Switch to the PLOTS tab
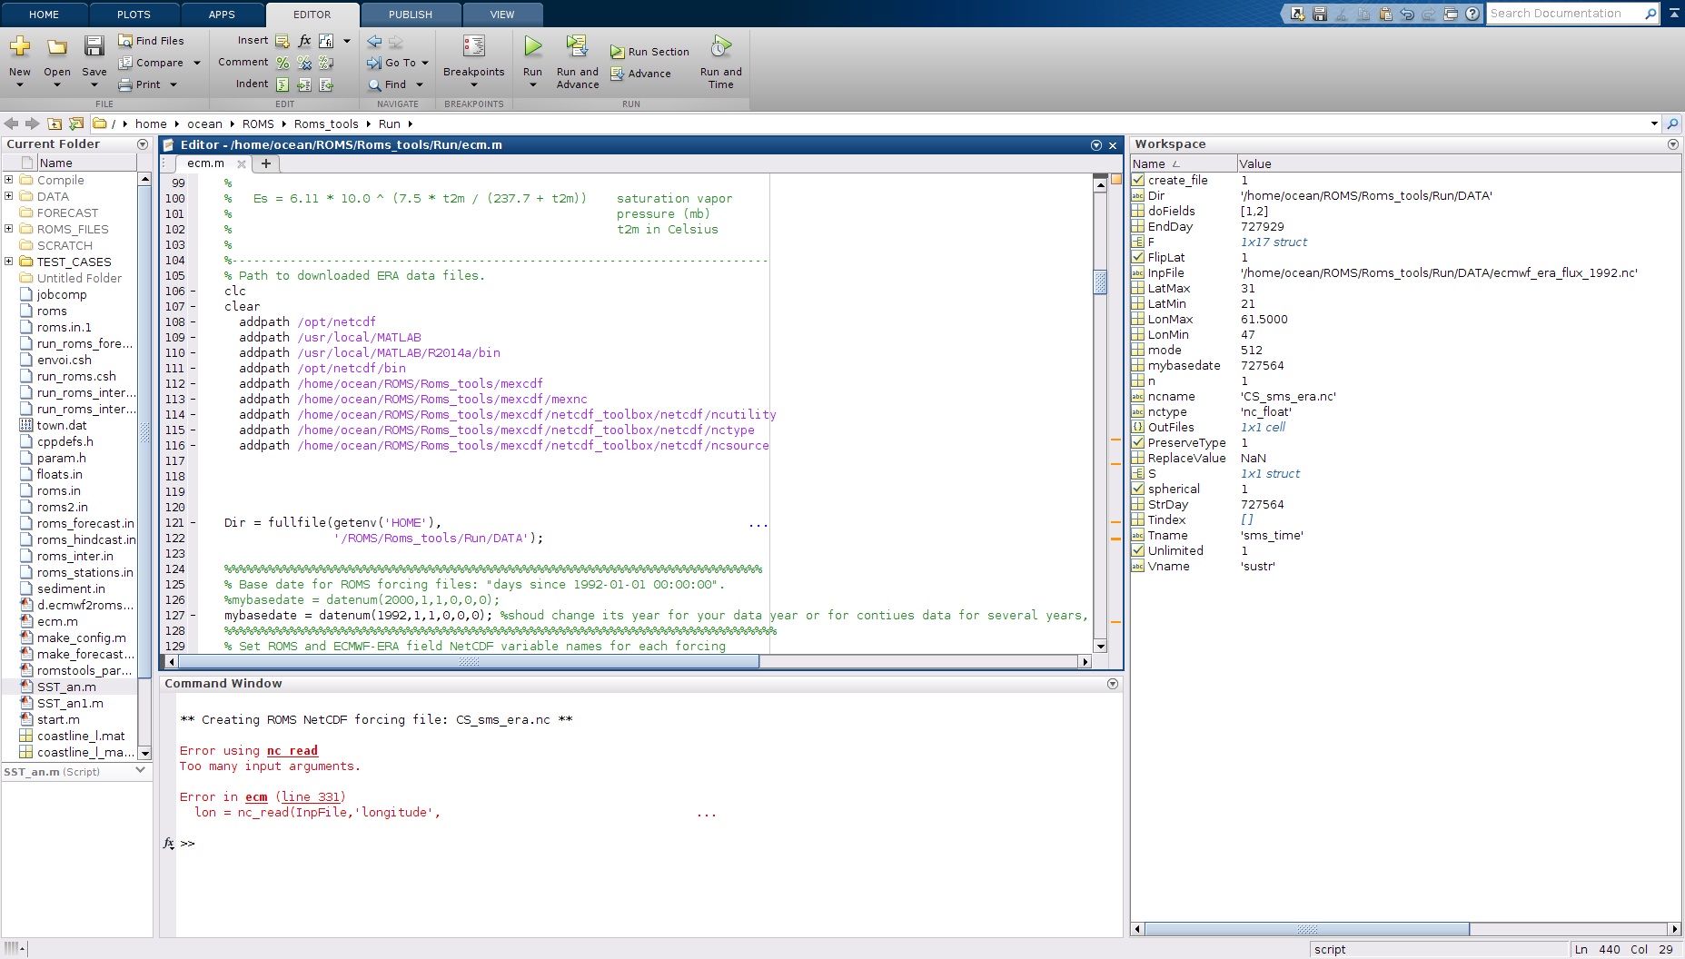1685x959 pixels. [134, 15]
